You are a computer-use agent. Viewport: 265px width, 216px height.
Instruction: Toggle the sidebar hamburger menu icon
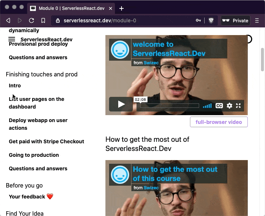tap(12, 39)
